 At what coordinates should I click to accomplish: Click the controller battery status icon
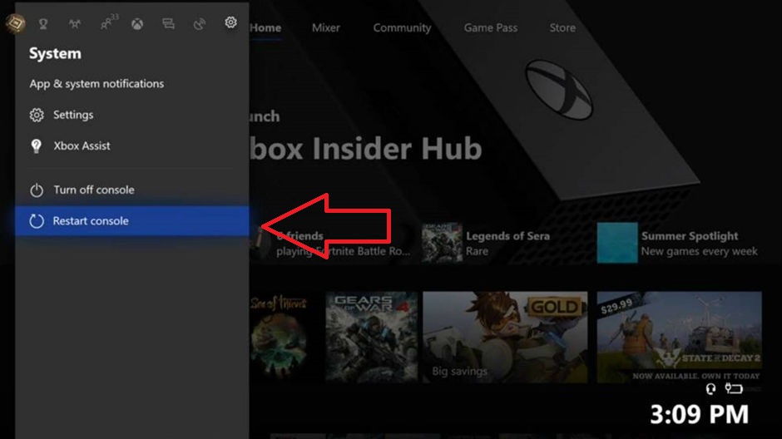coord(734,388)
